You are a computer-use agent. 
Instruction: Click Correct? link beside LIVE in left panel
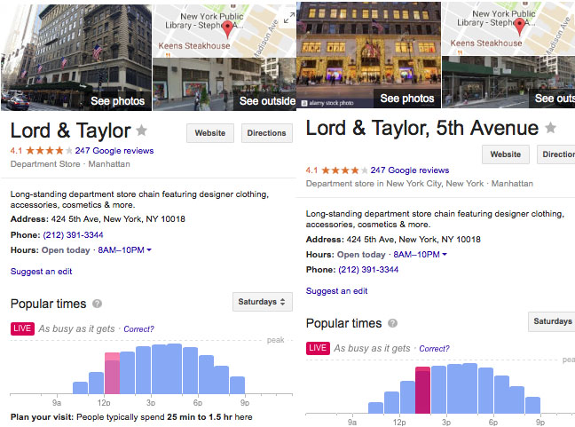coord(138,329)
